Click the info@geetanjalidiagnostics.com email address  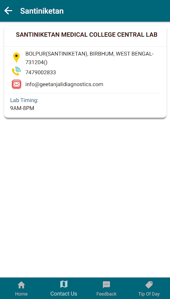[64, 84]
